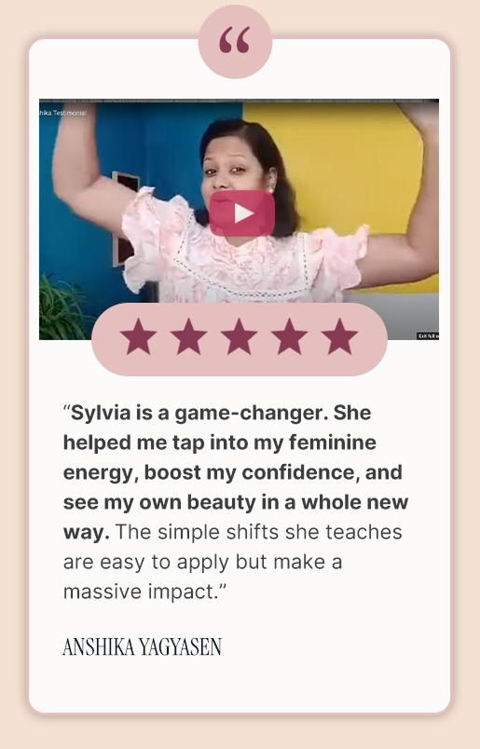Play the Anshika testimonial video

(242, 213)
